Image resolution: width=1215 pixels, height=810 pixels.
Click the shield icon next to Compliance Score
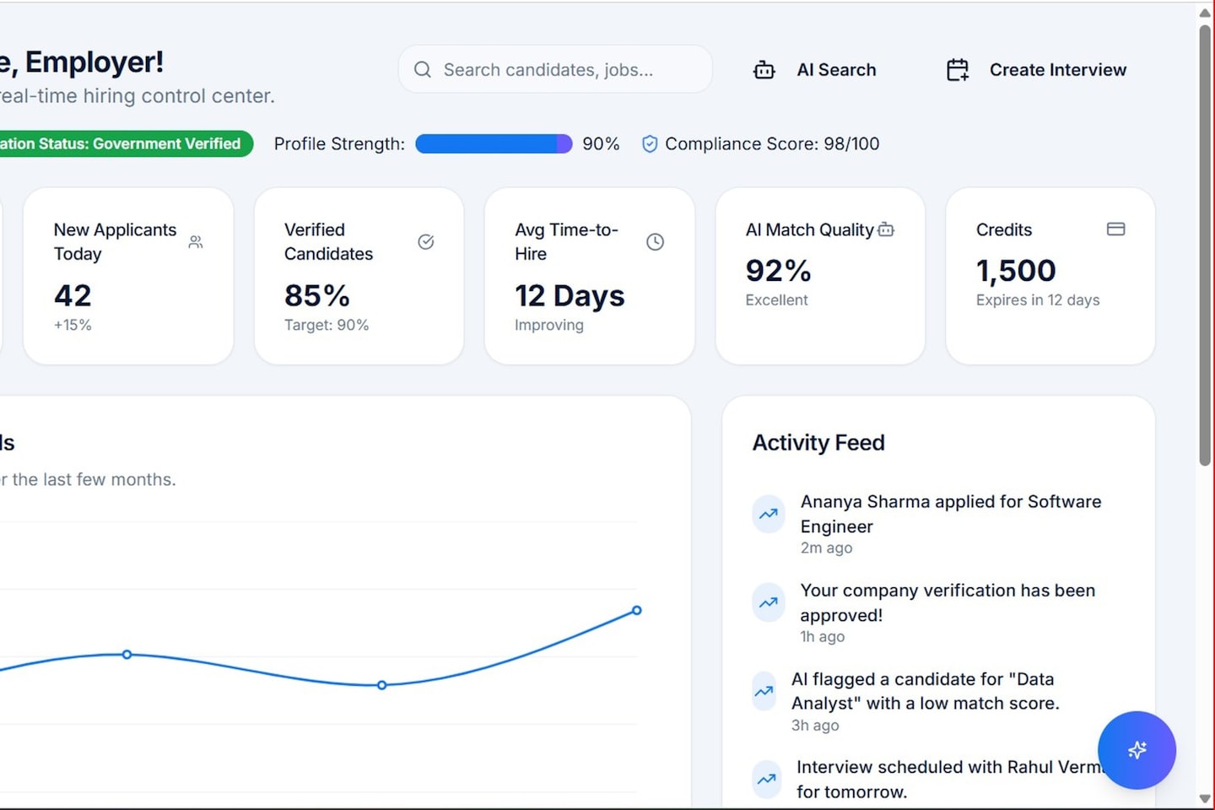tap(650, 144)
